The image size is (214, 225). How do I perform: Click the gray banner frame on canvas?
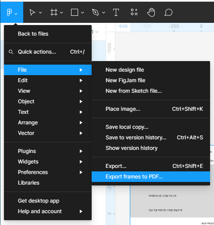coord(172,201)
